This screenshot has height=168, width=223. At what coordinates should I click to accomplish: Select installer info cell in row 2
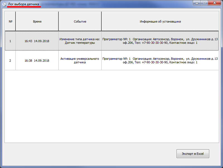(x=160, y=61)
